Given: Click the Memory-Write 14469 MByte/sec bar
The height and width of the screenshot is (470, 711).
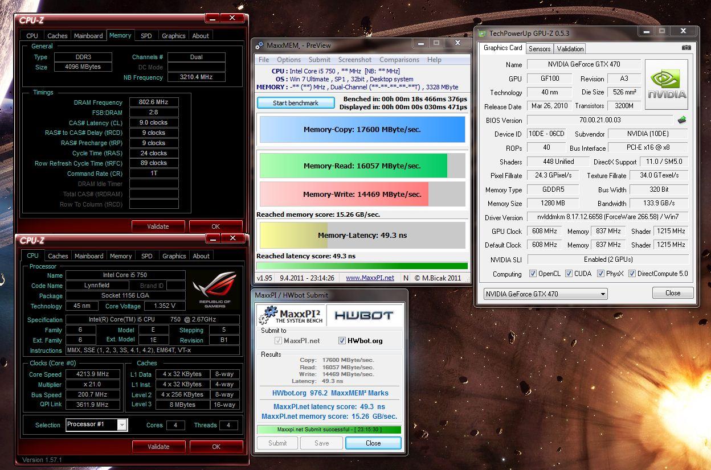Looking at the screenshot, I should [x=362, y=194].
